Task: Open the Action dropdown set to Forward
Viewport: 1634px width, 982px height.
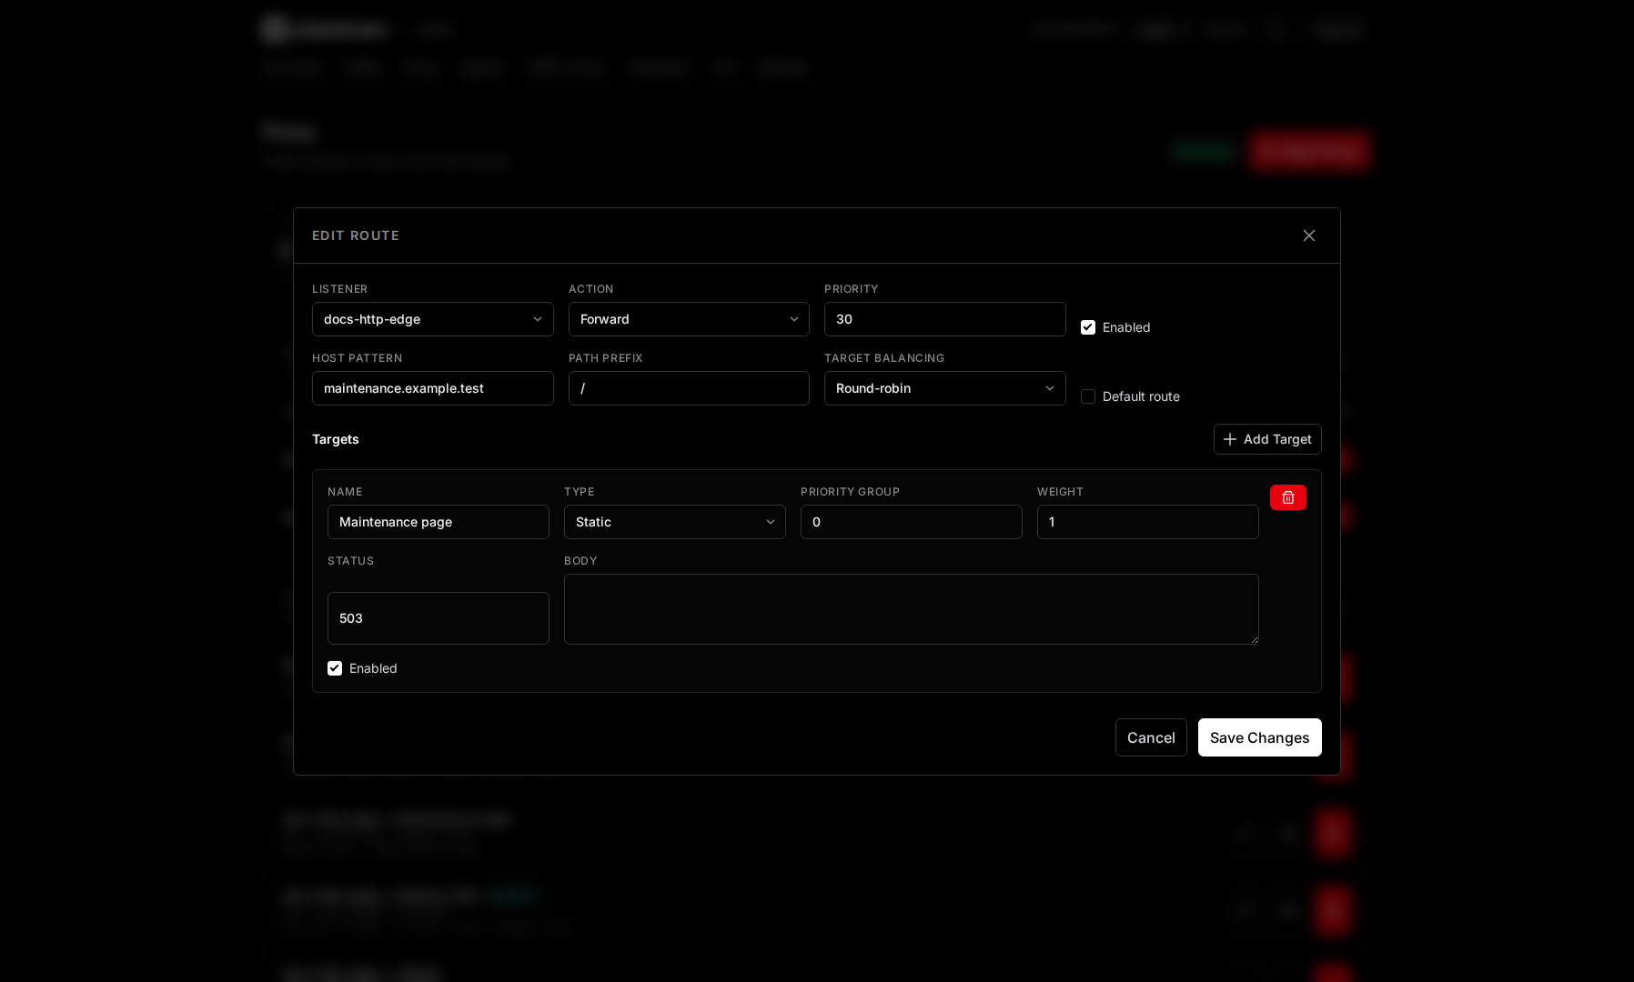Action: [689, 319]
